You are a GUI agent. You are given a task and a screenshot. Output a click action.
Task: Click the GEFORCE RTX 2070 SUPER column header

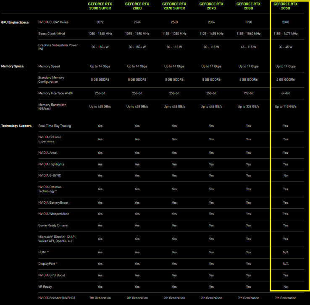(174, 6)
